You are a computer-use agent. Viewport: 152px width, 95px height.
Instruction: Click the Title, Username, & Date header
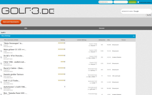point(11,40)
